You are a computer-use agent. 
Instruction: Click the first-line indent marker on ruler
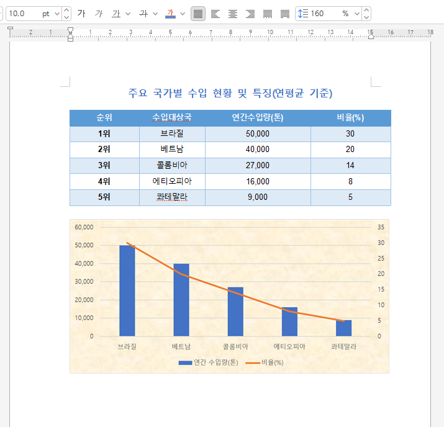click(x=71, y=30)
